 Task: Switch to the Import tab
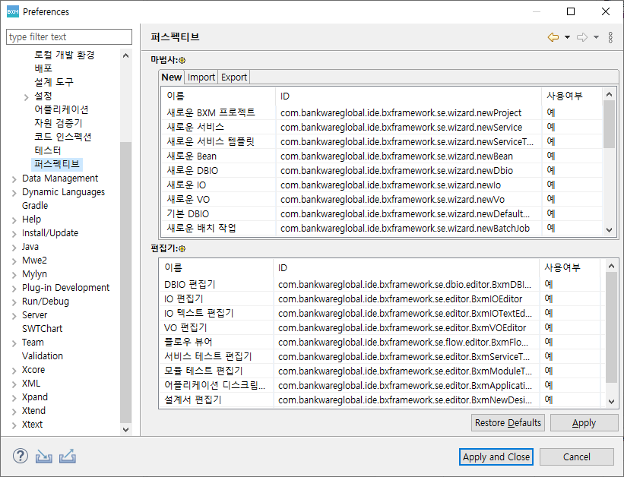coord(201,77)
